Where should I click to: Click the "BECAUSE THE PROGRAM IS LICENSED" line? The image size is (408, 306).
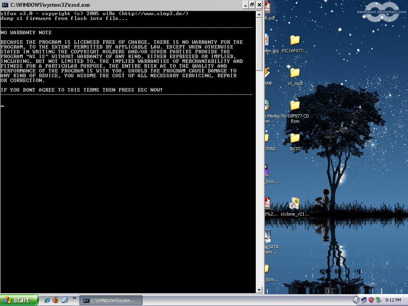pyautogui.click(x=122, y=42)
